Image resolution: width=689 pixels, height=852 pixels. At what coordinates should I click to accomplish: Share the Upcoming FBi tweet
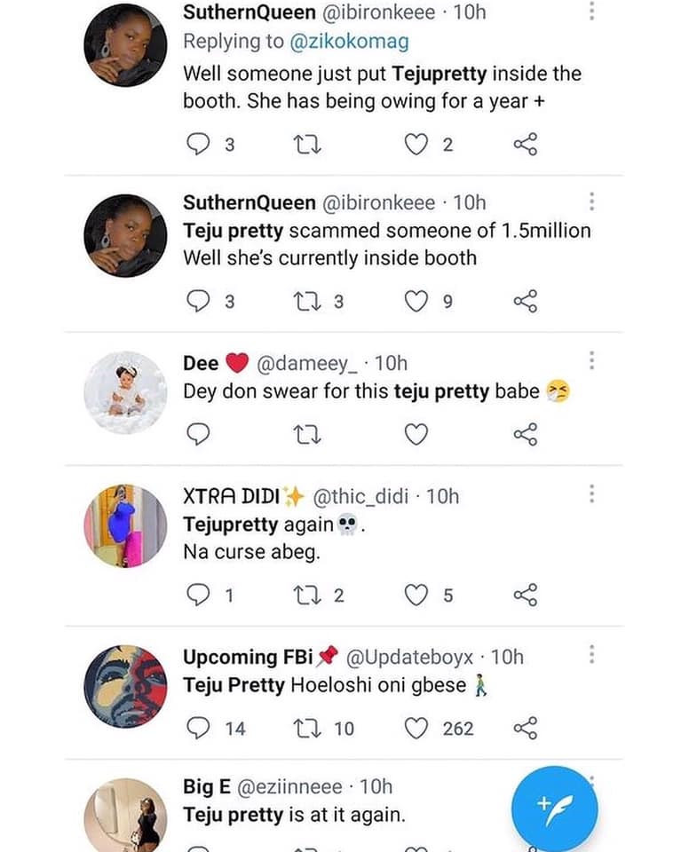tap(526, 729)
